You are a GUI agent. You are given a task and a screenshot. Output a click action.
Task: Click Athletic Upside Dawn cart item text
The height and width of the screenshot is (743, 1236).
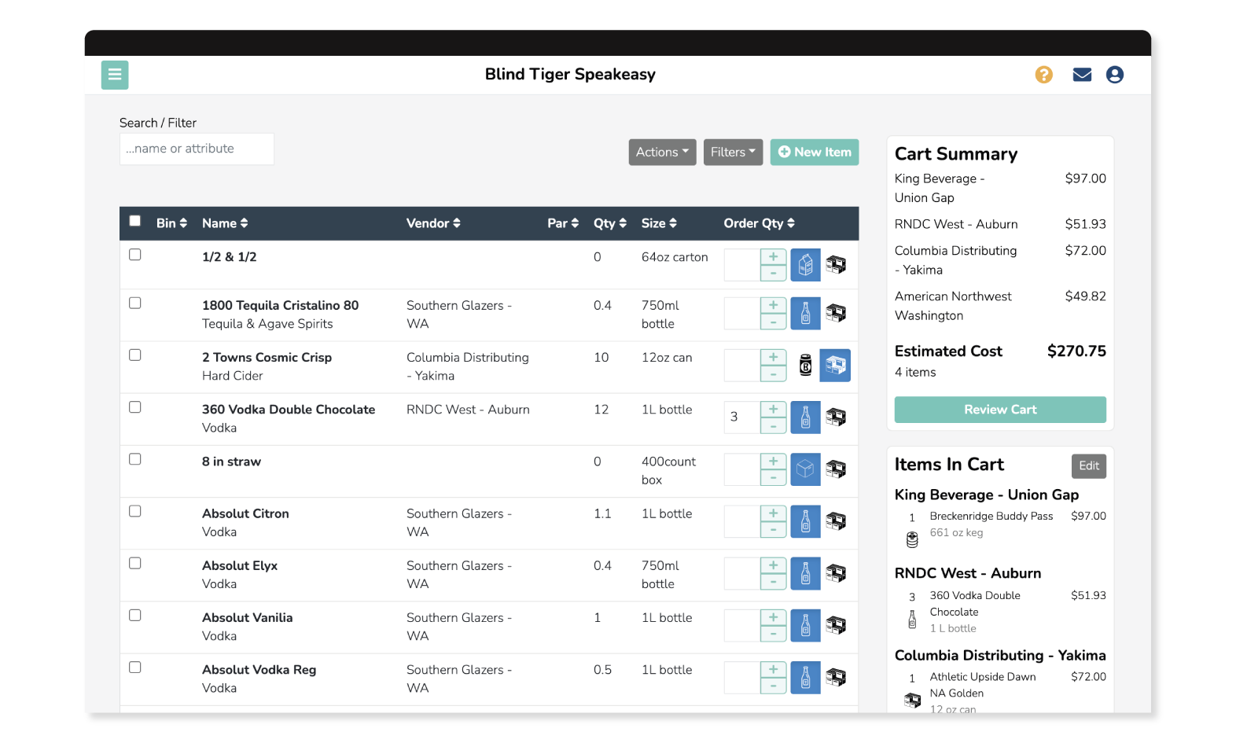(983, 685)
